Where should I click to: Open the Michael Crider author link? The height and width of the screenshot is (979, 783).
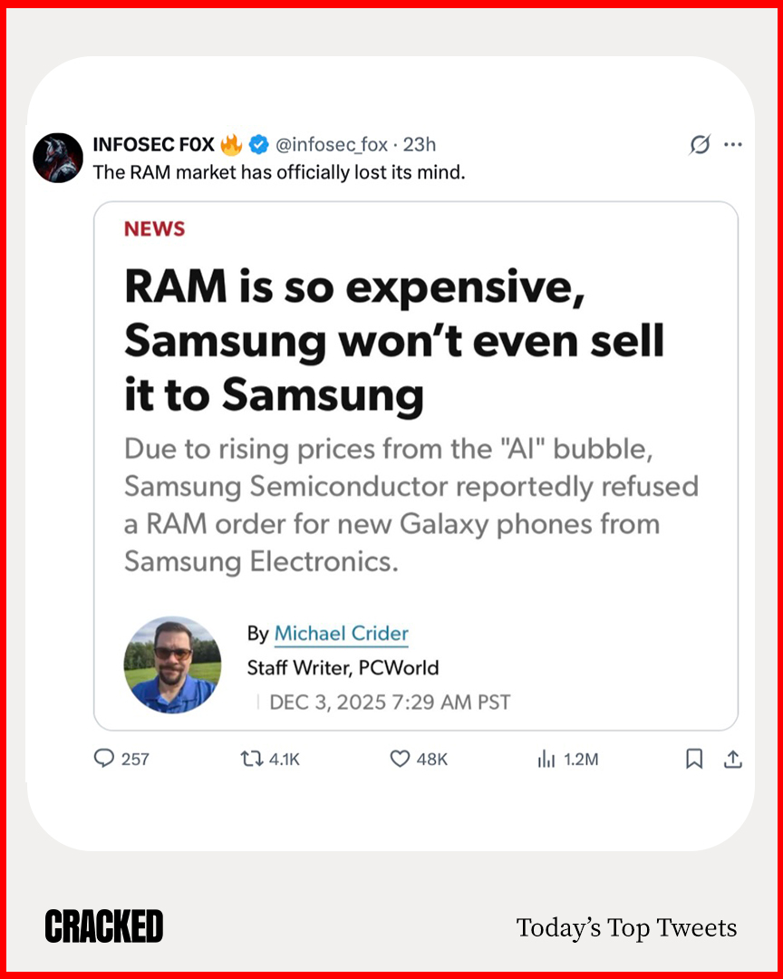pyautogui.click(x=341, y=634)
